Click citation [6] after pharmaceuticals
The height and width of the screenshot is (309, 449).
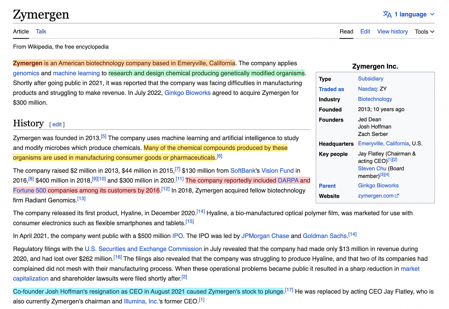pos(219,156)
